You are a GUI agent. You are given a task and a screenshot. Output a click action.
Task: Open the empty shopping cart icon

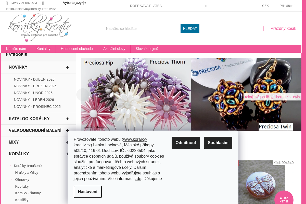(263, 29)
